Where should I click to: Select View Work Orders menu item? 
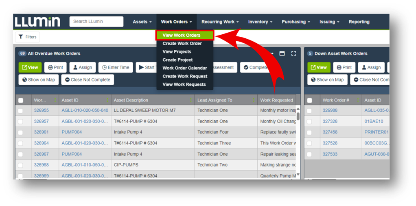(x=182, y=35)
